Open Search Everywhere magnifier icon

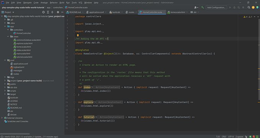point(249,7)
